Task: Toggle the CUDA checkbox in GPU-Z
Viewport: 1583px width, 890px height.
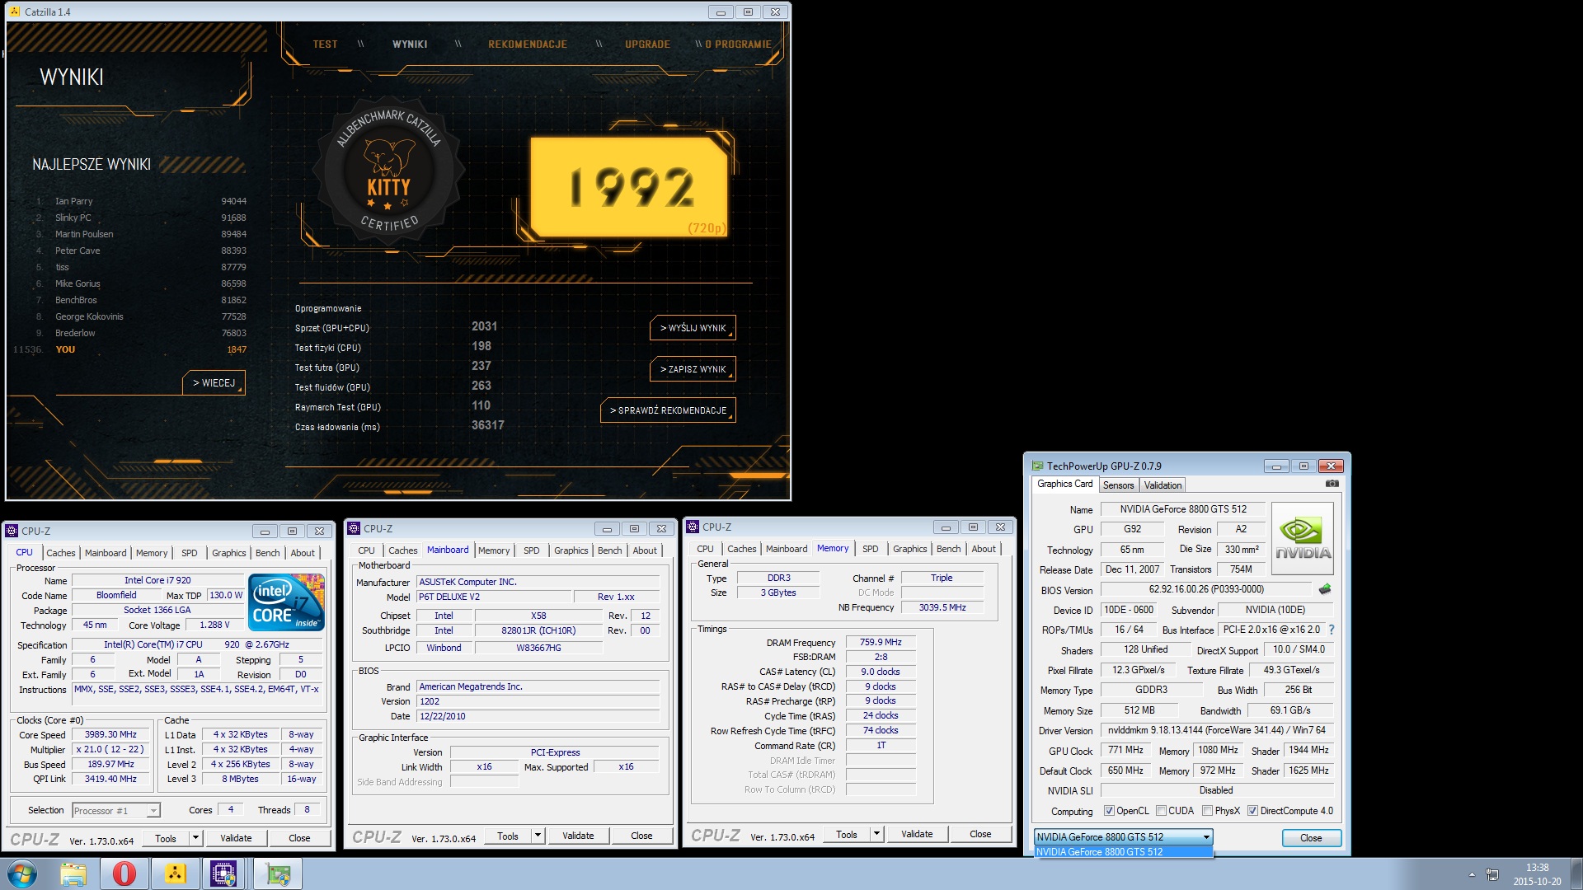Action: pyautogui.click(x=1161, y=811)
